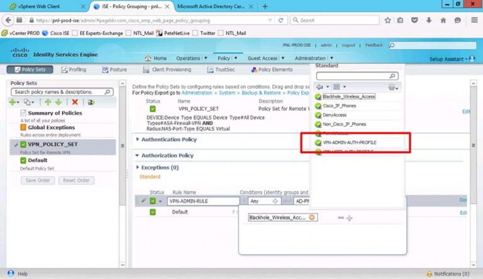The image size is (483, 279).
Task: Click the pencil edit icon on VPN-ADMIN-RULE row
Action: point(143,201)
